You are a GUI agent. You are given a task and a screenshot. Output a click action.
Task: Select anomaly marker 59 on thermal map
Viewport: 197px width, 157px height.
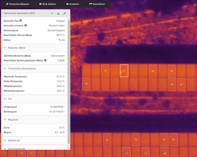105,71
